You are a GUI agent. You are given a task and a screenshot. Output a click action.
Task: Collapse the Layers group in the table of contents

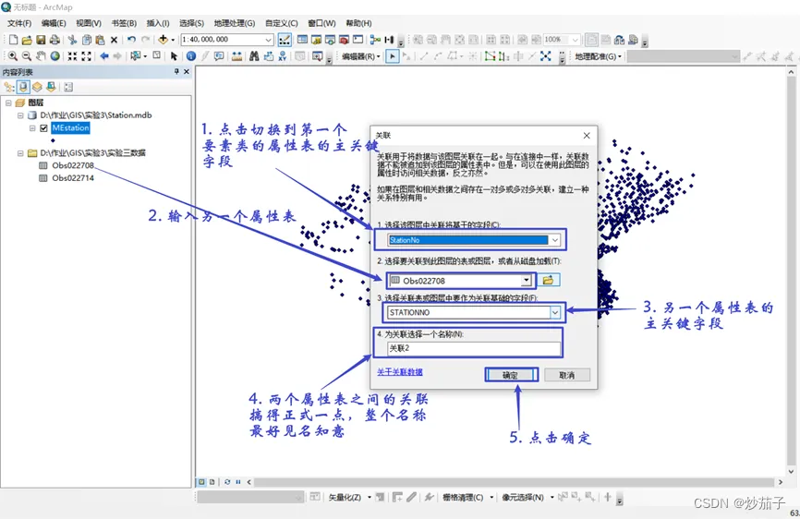(8, 103)
